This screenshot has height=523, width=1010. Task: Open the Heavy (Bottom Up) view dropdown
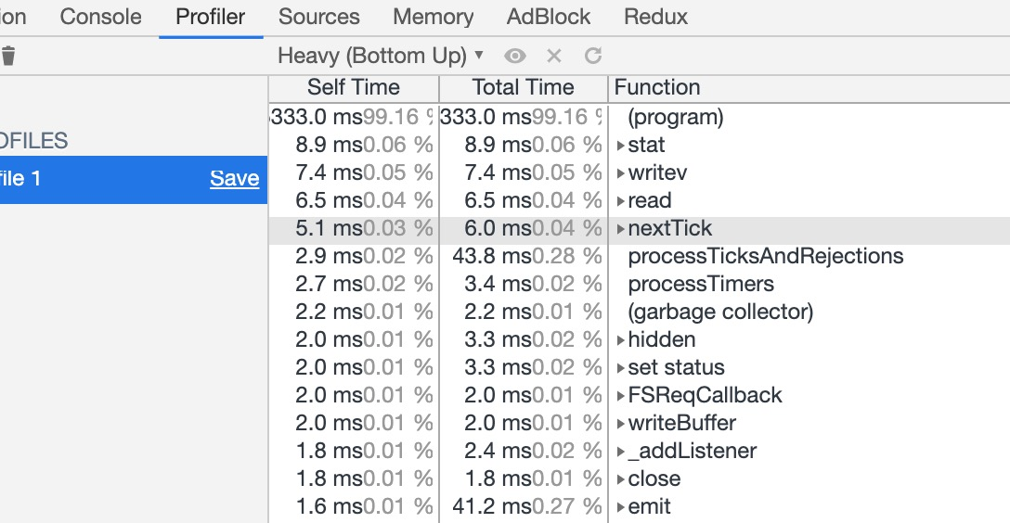(x=381, y=56)
